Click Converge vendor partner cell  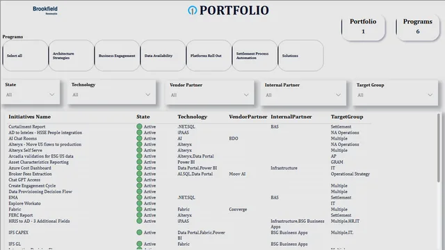(238, 210)
